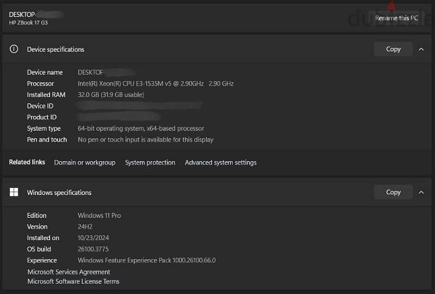Copy the Device specifications

click(x=393, y=49)
